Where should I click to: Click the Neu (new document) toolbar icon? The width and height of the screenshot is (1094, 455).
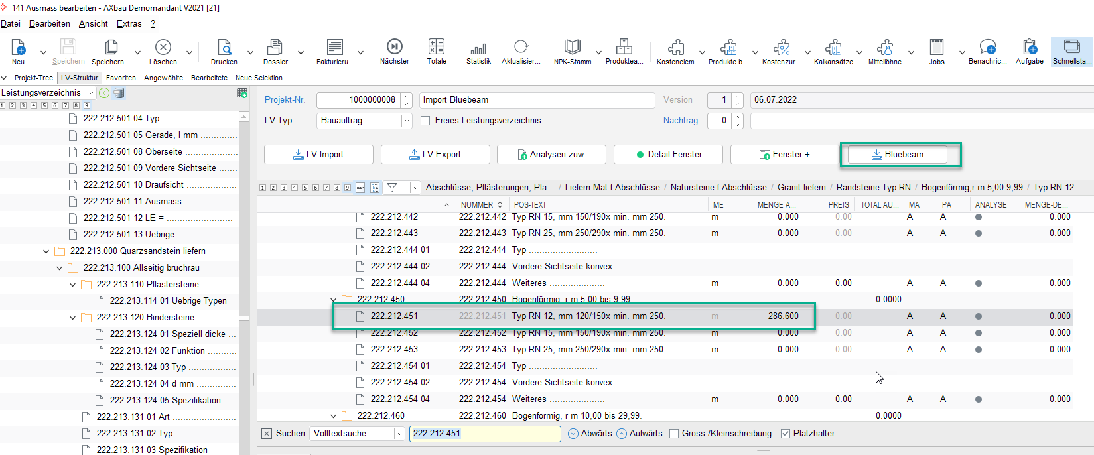[18, 47]
